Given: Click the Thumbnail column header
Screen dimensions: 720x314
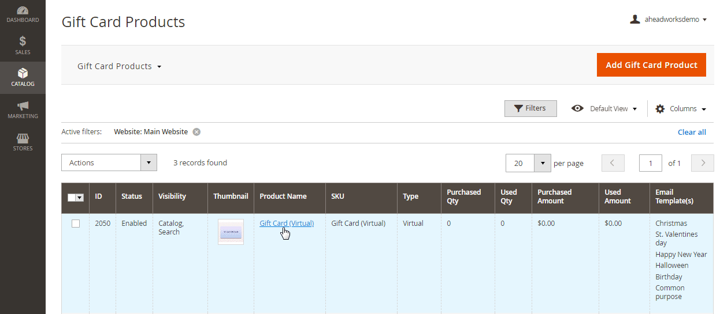Looking at the screenshot, I should tap(231, 198).
